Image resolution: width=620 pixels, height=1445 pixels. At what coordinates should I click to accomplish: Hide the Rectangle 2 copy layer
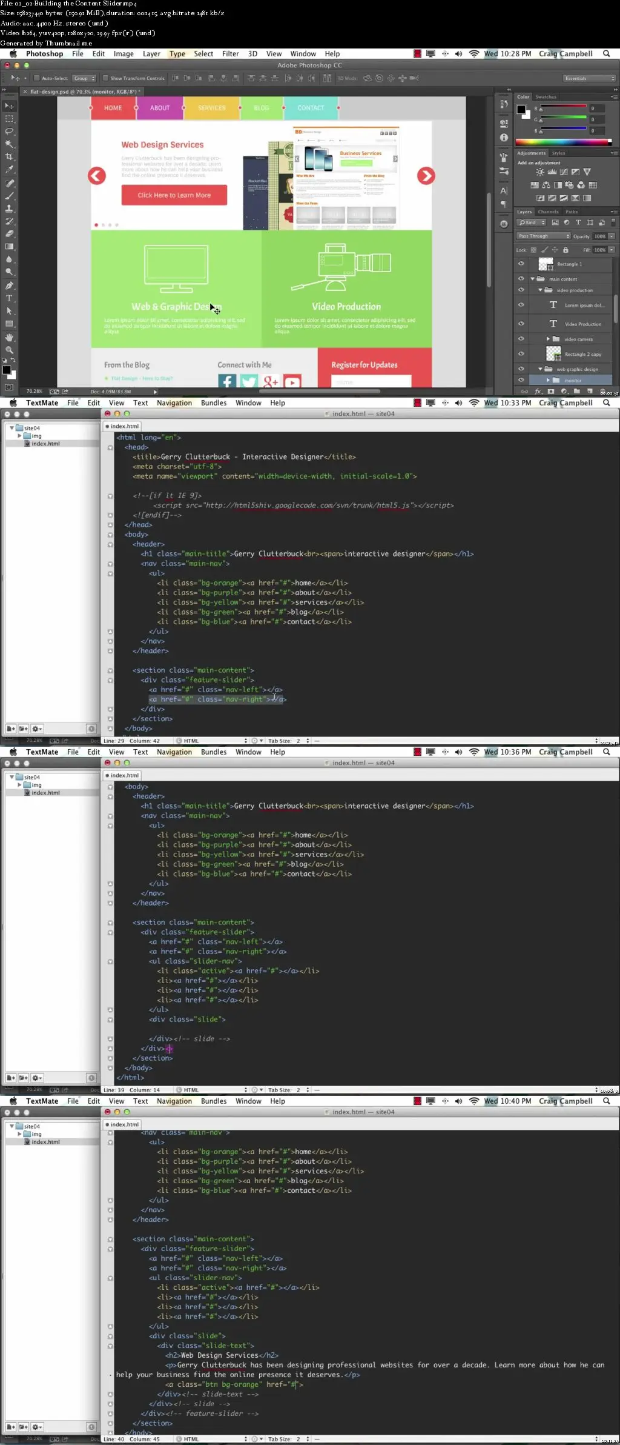[x=521, y=354]
